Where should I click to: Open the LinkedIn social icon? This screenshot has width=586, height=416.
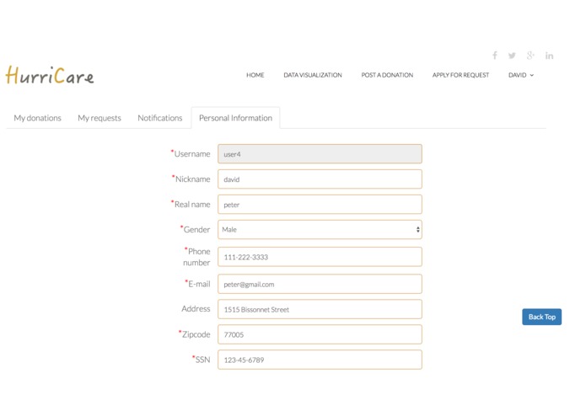[549, 56]
